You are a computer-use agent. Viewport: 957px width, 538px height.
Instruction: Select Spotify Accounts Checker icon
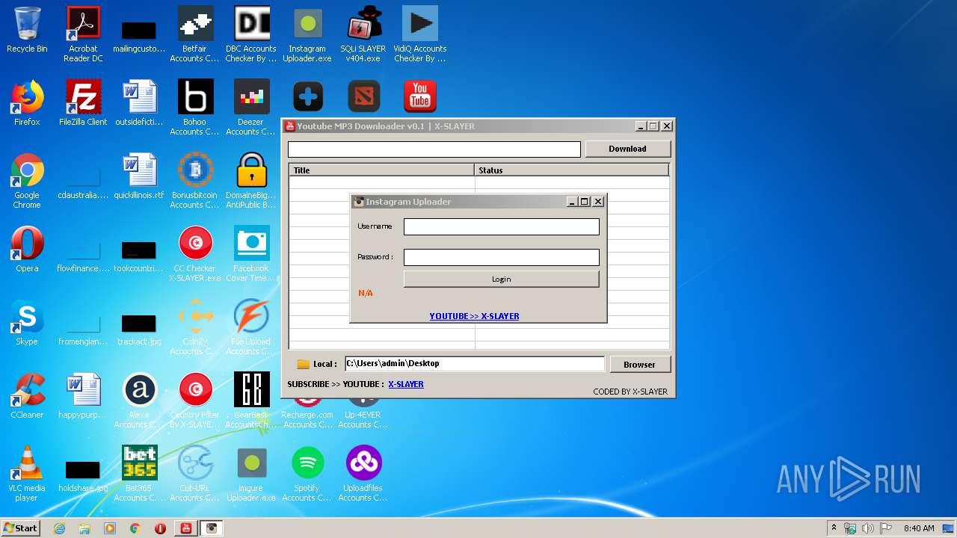(307, 474)
